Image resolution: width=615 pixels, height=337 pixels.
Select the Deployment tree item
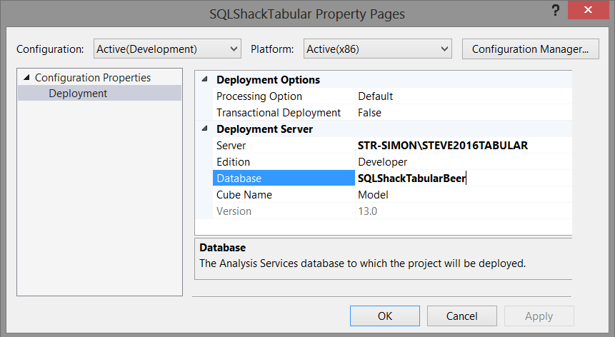(x=78, y=94)
